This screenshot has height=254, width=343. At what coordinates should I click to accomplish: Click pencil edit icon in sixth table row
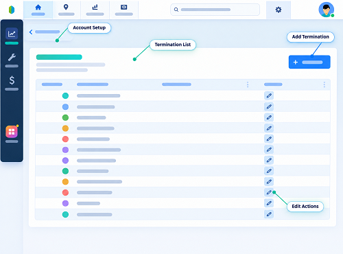tap(269, 150)
